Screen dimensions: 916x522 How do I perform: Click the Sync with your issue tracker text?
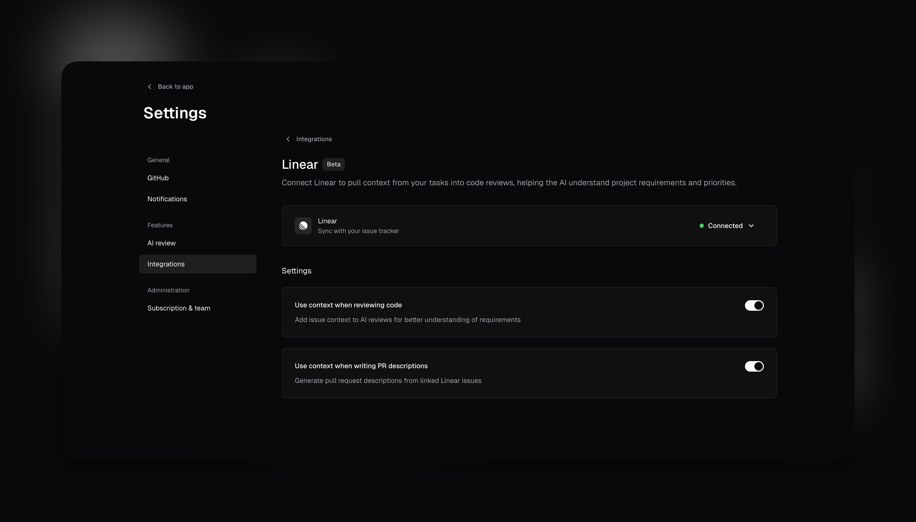coord(358,231)
